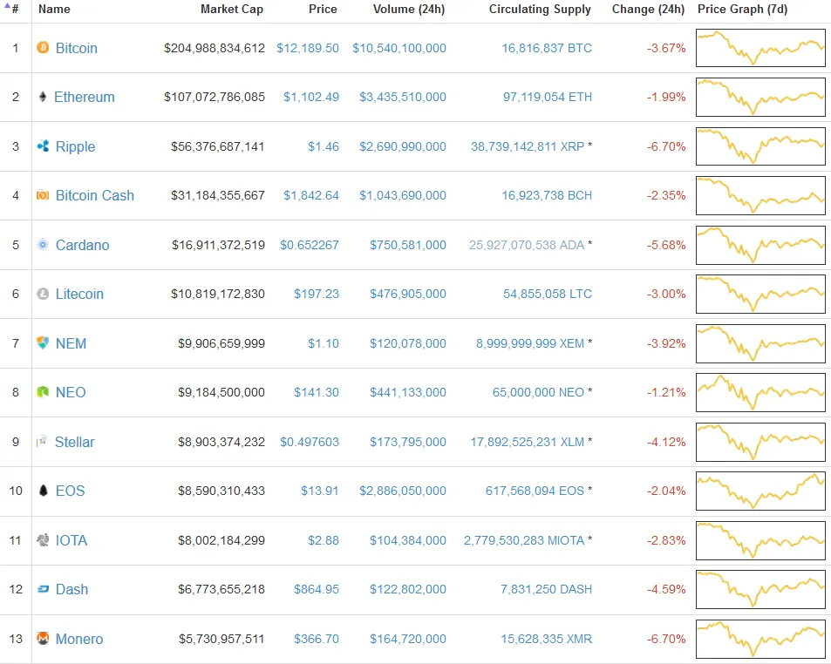Click supply 15,628,335 XMR
The width and height of the screenshot is (831, 664).
pyautogui.click(x=547, y=639)
